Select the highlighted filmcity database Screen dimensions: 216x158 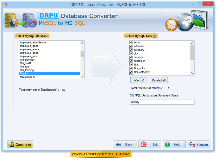50,73
